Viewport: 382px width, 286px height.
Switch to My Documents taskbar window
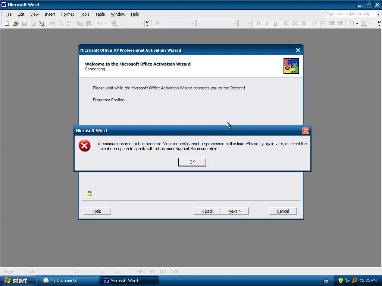[x=69, y=281]
